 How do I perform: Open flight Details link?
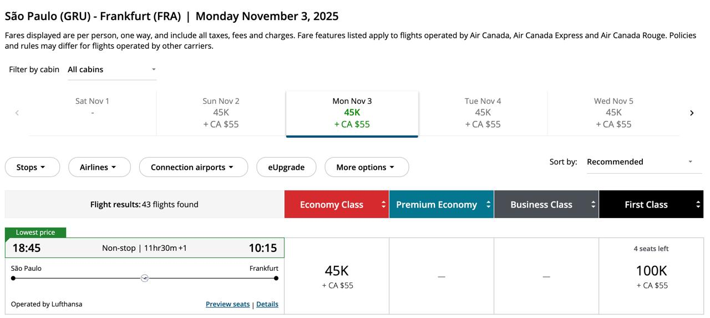(x=267, y=304)
